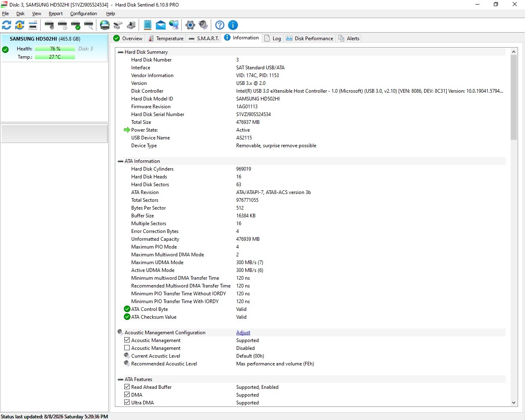Switch to the Alerts tab
The height and width of the screenshot is (420, 525).
[349, 39]
